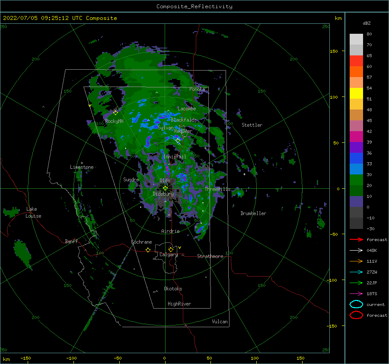389x364 pixels.
Task: Click the slate 0 dBZ legend swatch
Action: point(356,202)
